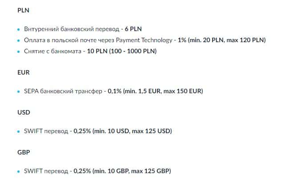Click the USD currency heading
Screen dimensions: 294x182
pos(23,112)
